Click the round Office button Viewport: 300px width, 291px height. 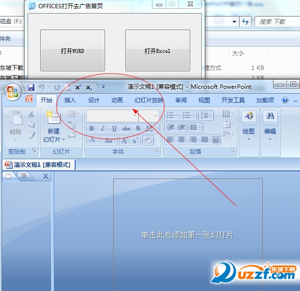(x=13, y=92)
